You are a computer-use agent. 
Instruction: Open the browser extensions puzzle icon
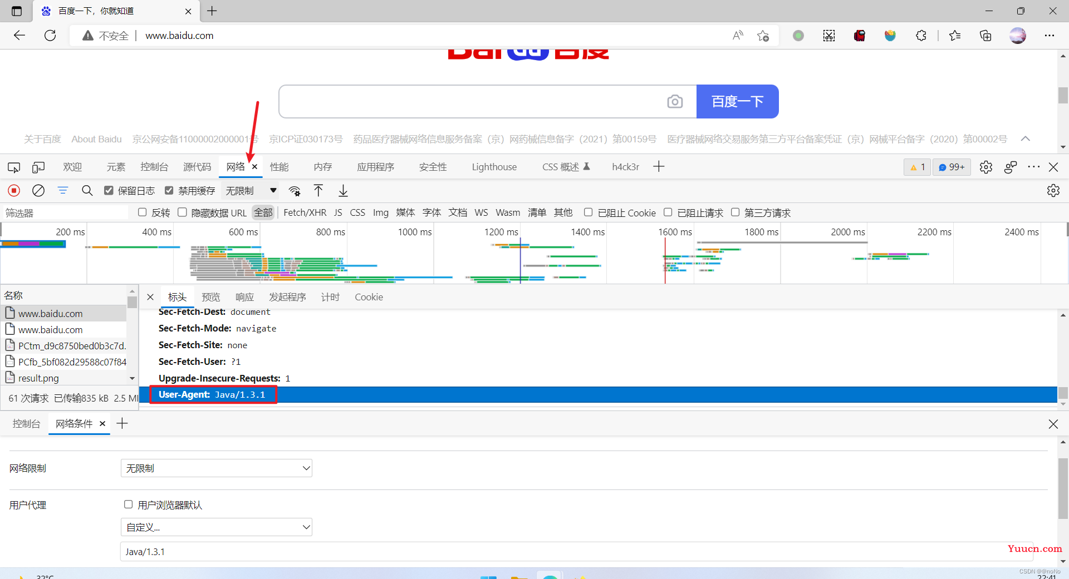[921, 36]
